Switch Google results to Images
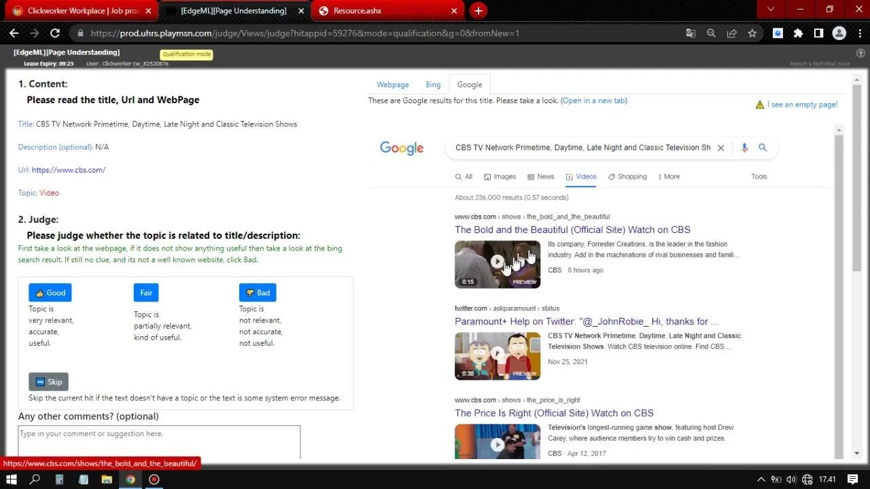870x489 pixels. (x=500, y=177)
